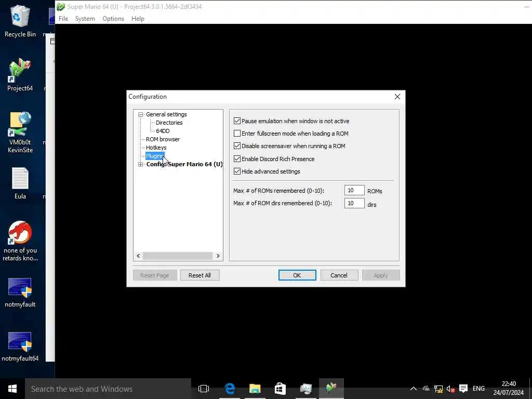Open the computer monitor taskbar app
Viewport: 532px width, 399px height.
pyautogui.click(x=305, y=389)
